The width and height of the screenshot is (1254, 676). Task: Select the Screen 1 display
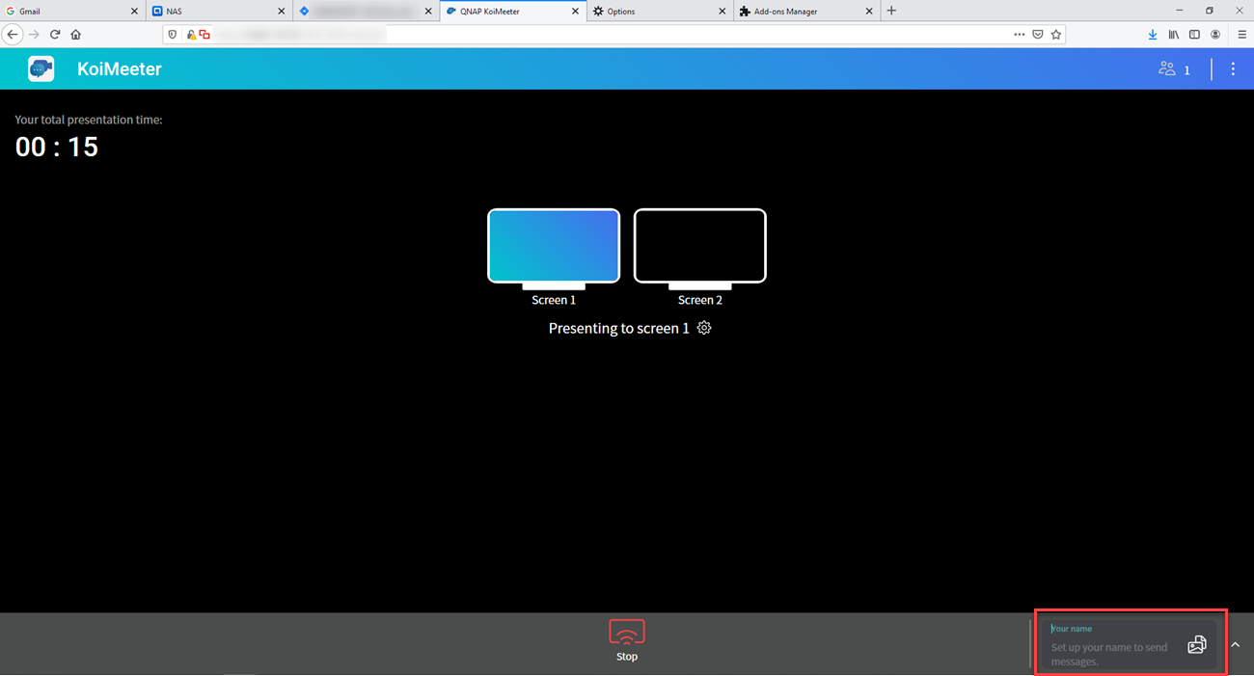coord(554,247)
